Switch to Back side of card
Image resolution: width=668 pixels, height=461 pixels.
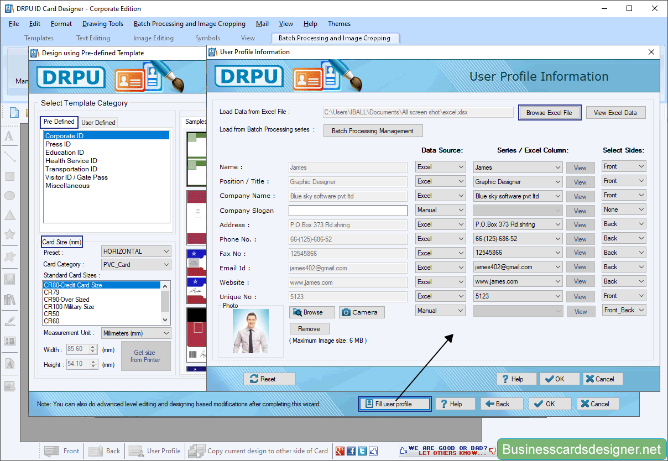tap(105, 450)
